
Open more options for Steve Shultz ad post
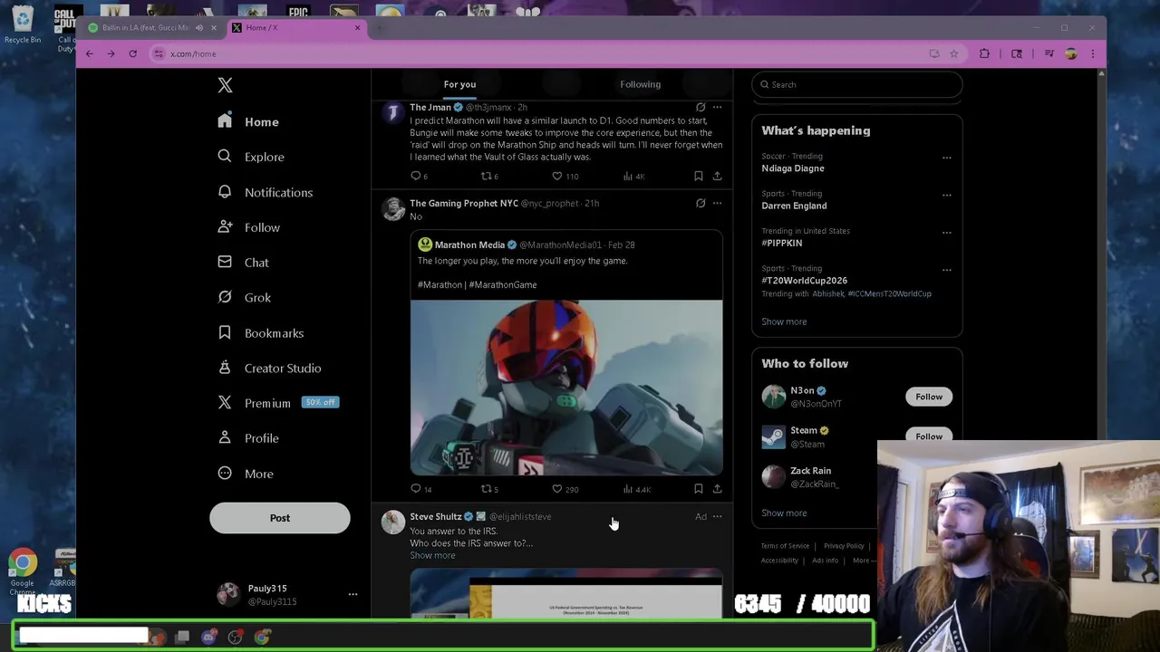pyautogui.click(x=717, y=516)
